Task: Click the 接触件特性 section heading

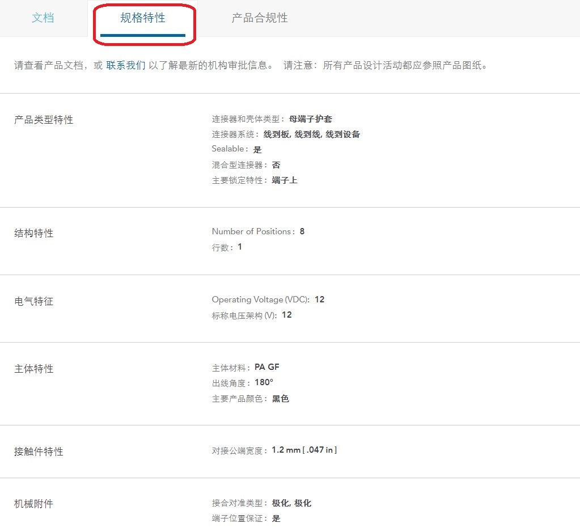Action: pyautogui.click(x=39, y=451)
